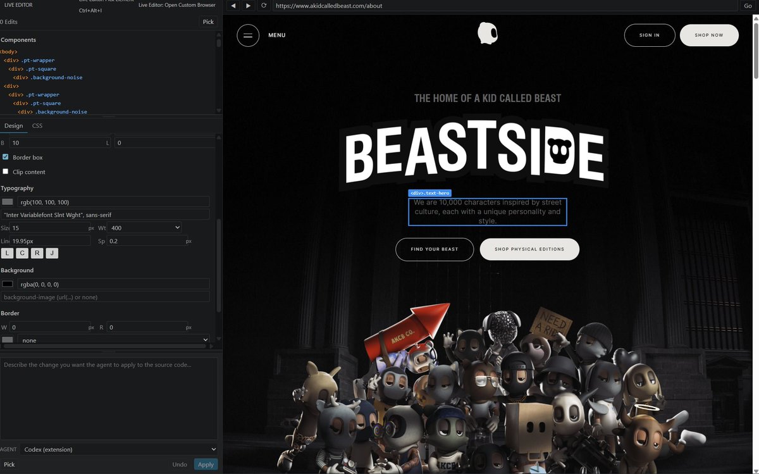Center text with C button

pos(23,253)
